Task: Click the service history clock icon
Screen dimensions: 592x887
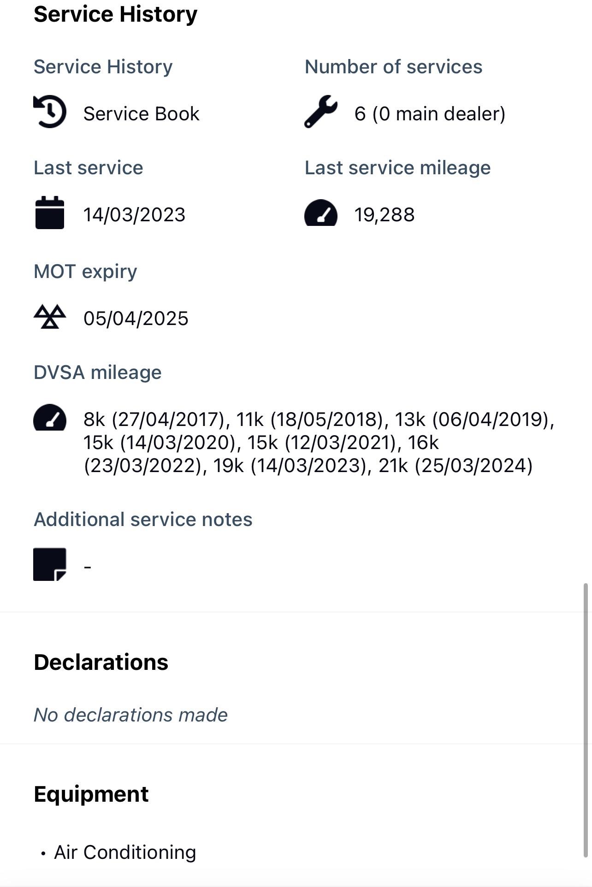Action: pyautogui.click(x=50, y=112)
